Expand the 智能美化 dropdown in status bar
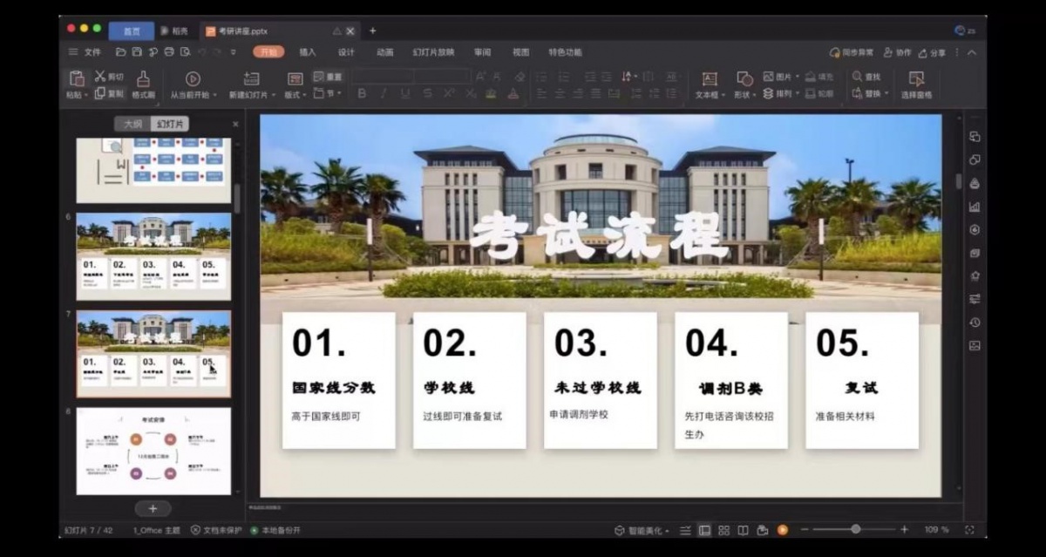 coord(668,531)
